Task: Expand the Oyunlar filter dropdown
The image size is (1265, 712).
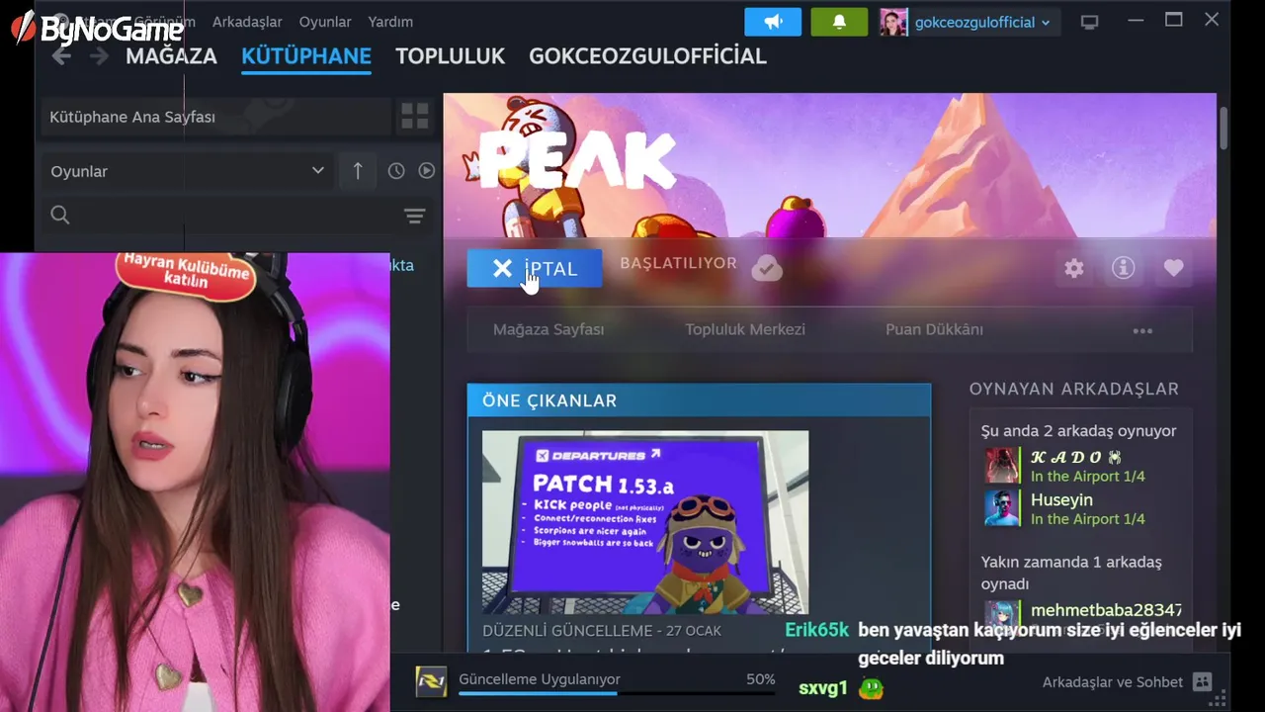Action: coord(188,171)
